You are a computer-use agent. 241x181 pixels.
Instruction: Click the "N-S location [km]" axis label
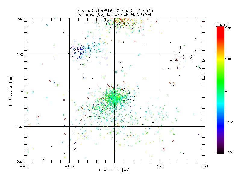point(11,91)
